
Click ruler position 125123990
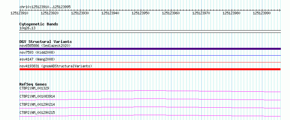(x=262, y=13)
